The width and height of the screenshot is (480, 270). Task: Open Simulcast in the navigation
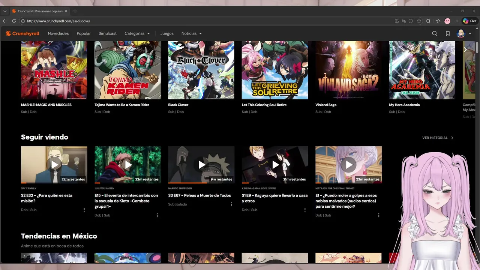tap(108, 33)
